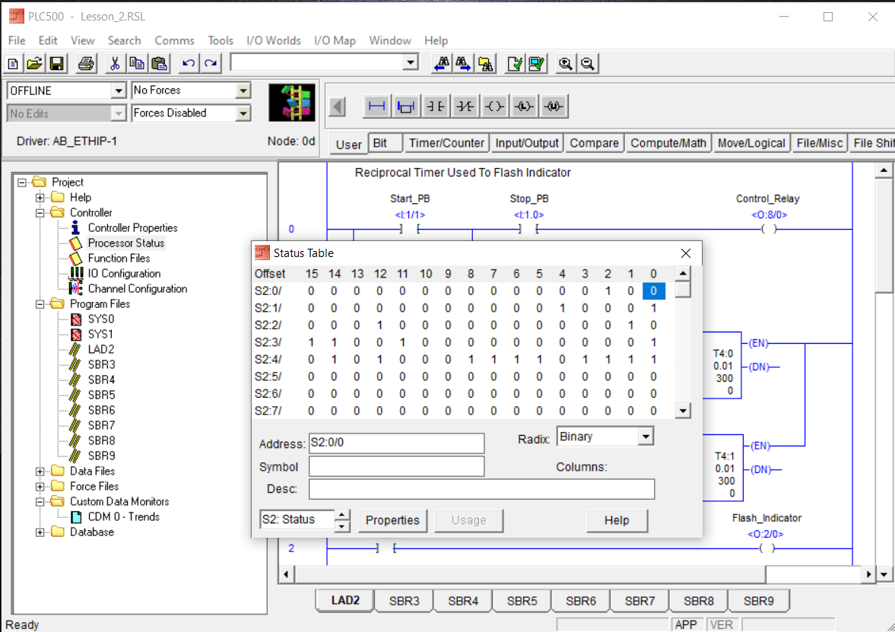Insert Output Unlatch instruction
The image size is (895, 632).
(554, 106)
